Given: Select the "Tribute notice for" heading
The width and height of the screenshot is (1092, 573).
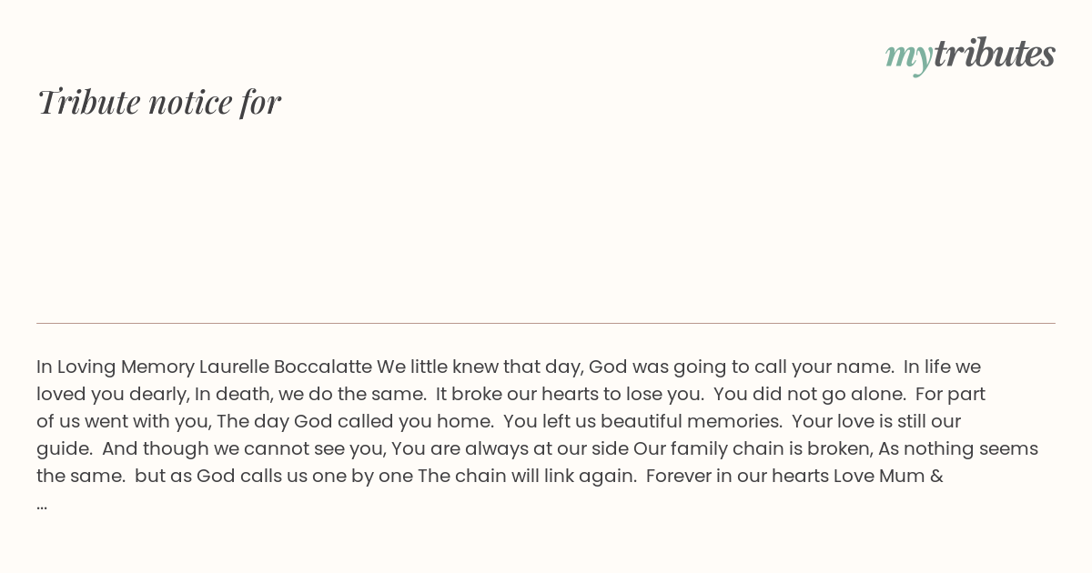Looking at the screenshot, I should [x=159, y=102].
